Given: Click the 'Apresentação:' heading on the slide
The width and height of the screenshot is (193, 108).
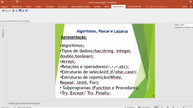Looking at the screenshot, I should tap(74, 37).
